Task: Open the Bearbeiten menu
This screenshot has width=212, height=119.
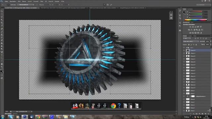Action: (13, 1)
